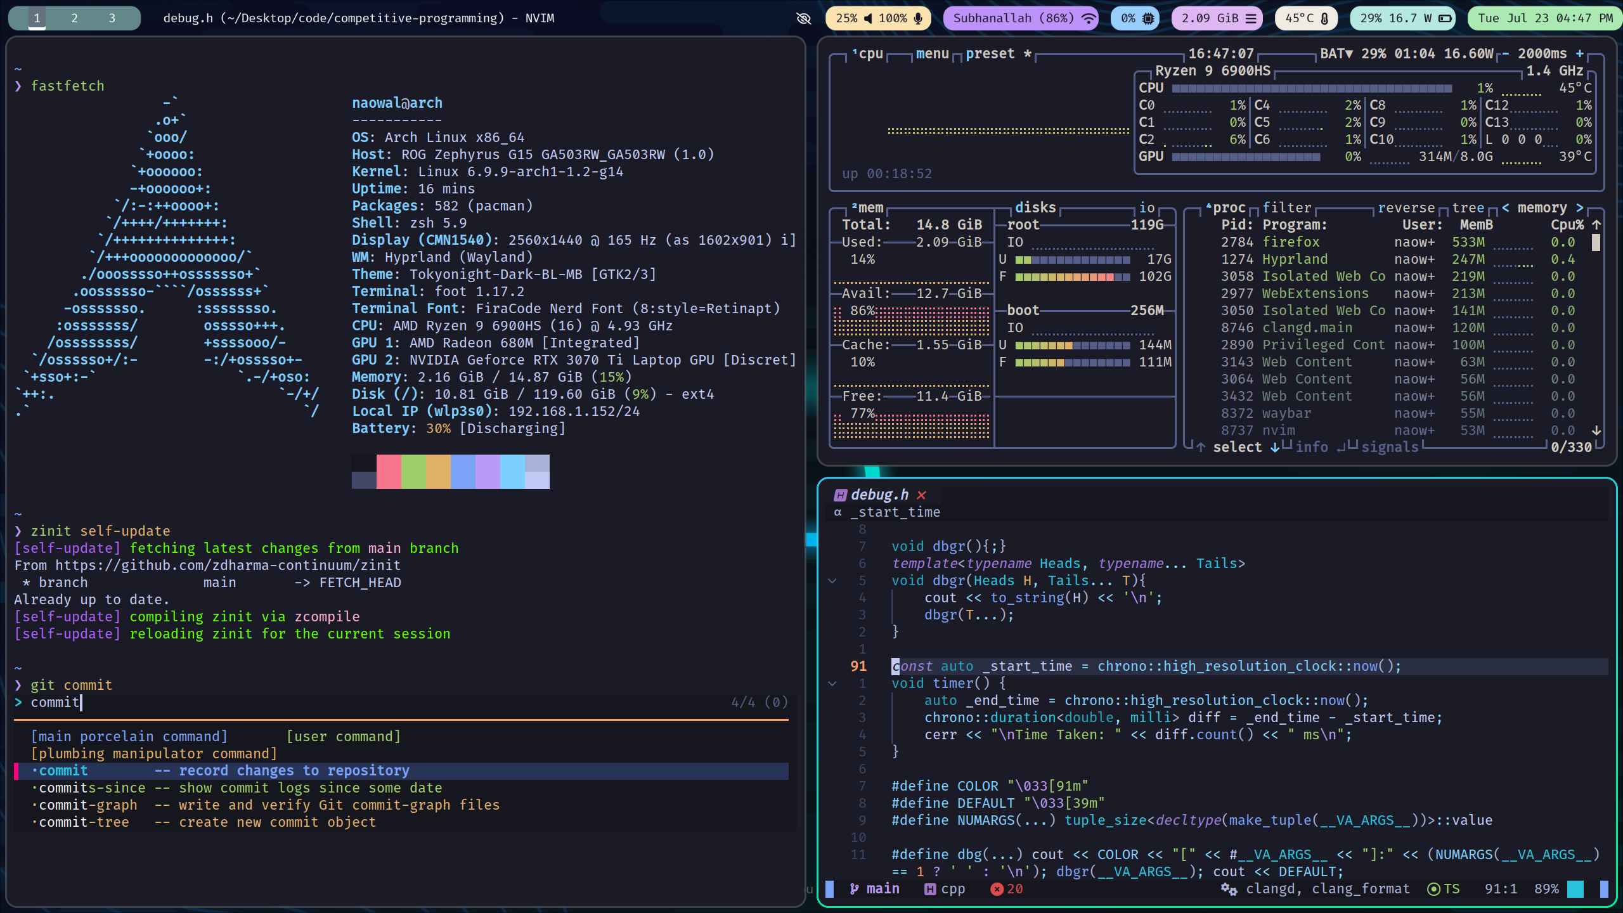Screen dimensions: 1623x913
Task: Click the thermometer icon beside 45°C
Action: pyautogui.click(x=1324, y=18)
